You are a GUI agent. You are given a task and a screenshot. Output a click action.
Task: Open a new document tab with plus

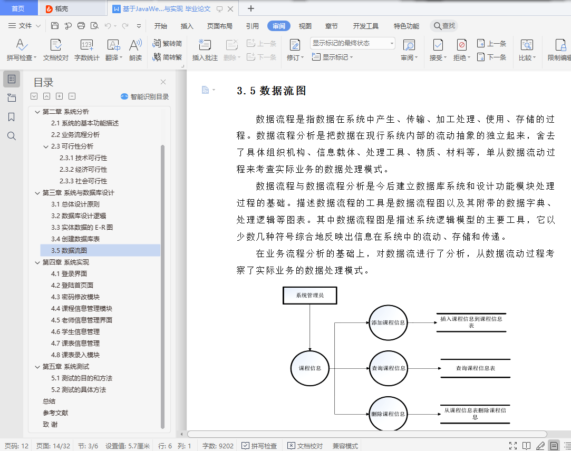click(250, 8)
